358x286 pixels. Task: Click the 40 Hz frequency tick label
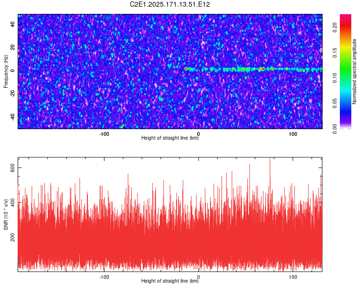[13, 24]
